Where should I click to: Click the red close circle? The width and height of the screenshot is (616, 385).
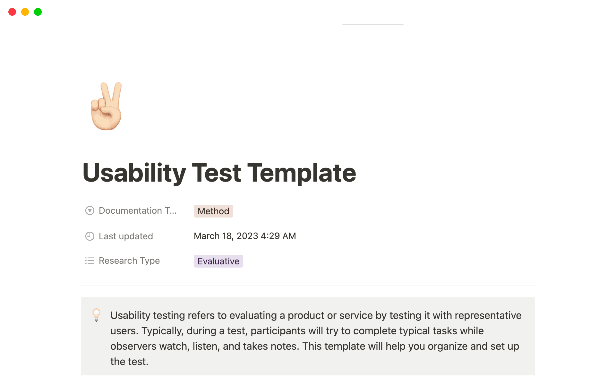coord(12,12)
